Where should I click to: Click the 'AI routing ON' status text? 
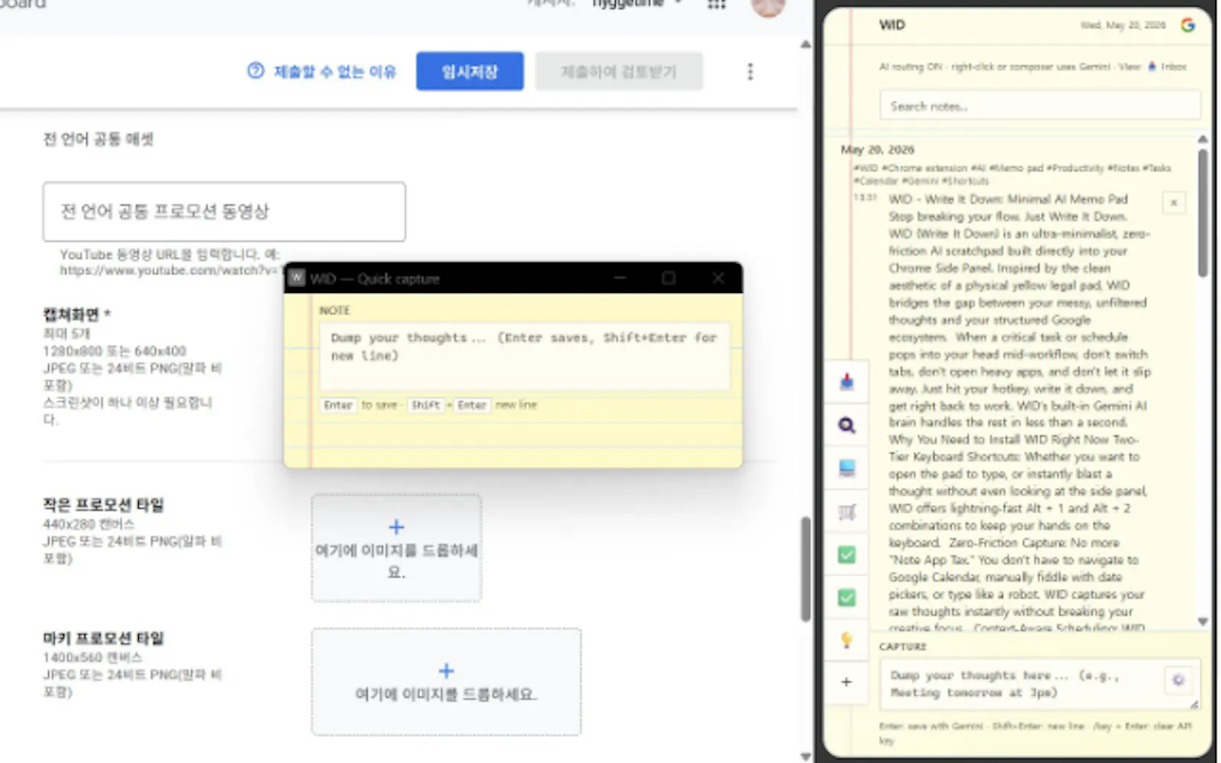click(910, 66)
